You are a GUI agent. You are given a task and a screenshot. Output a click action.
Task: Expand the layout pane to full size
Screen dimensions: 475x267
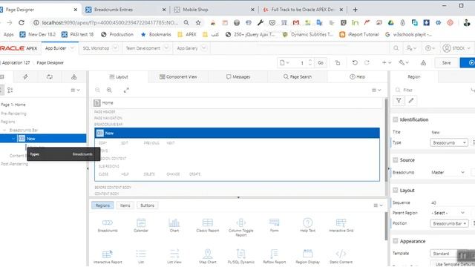pos(126,90)
